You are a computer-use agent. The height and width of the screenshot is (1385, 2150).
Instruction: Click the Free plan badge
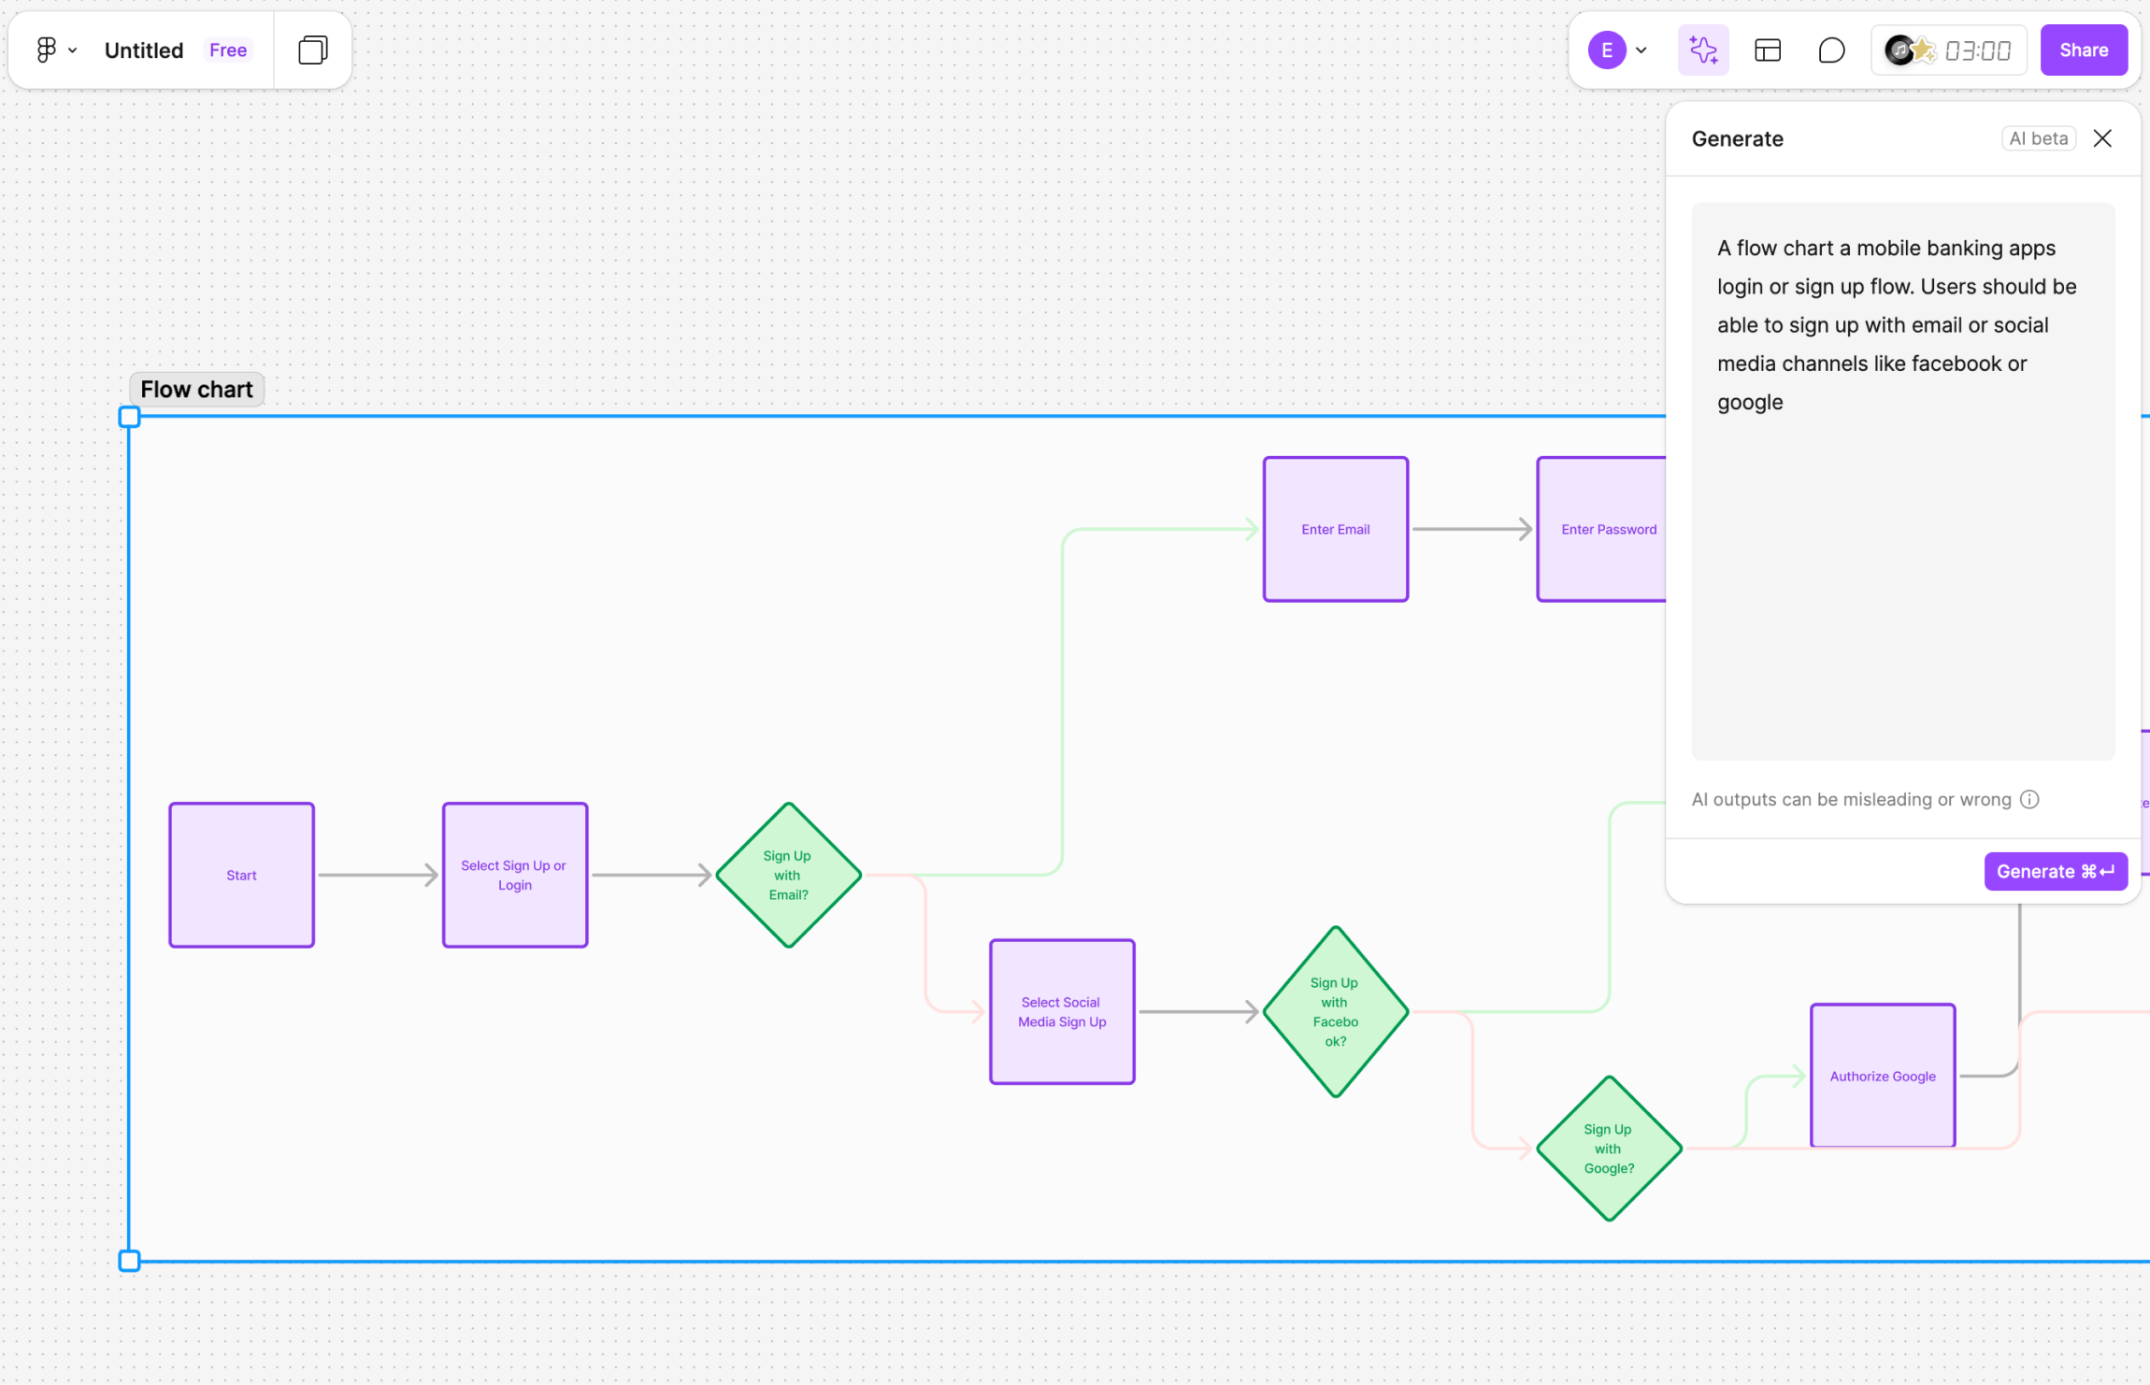pos(228,50)
